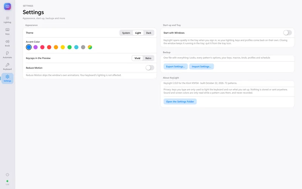Click Open the Settings Folder button

(180, 101)
